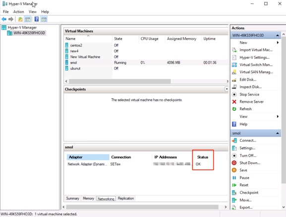
Task: Click the center pane bottom horizontal scrollbar
Action: point(142,207)
